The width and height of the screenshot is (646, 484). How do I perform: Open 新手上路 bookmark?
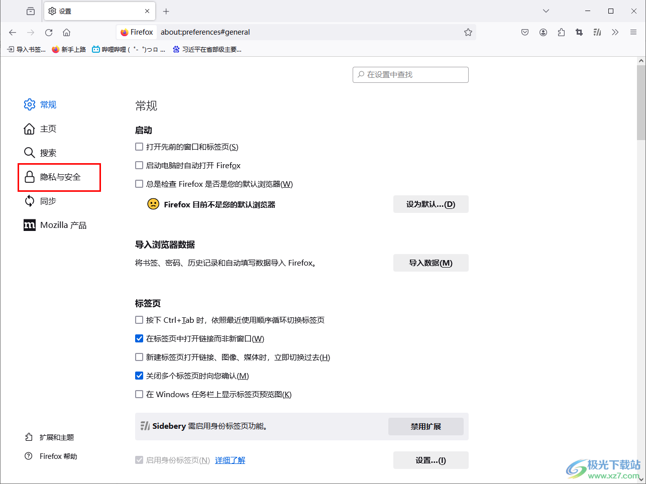coord(69,49)
